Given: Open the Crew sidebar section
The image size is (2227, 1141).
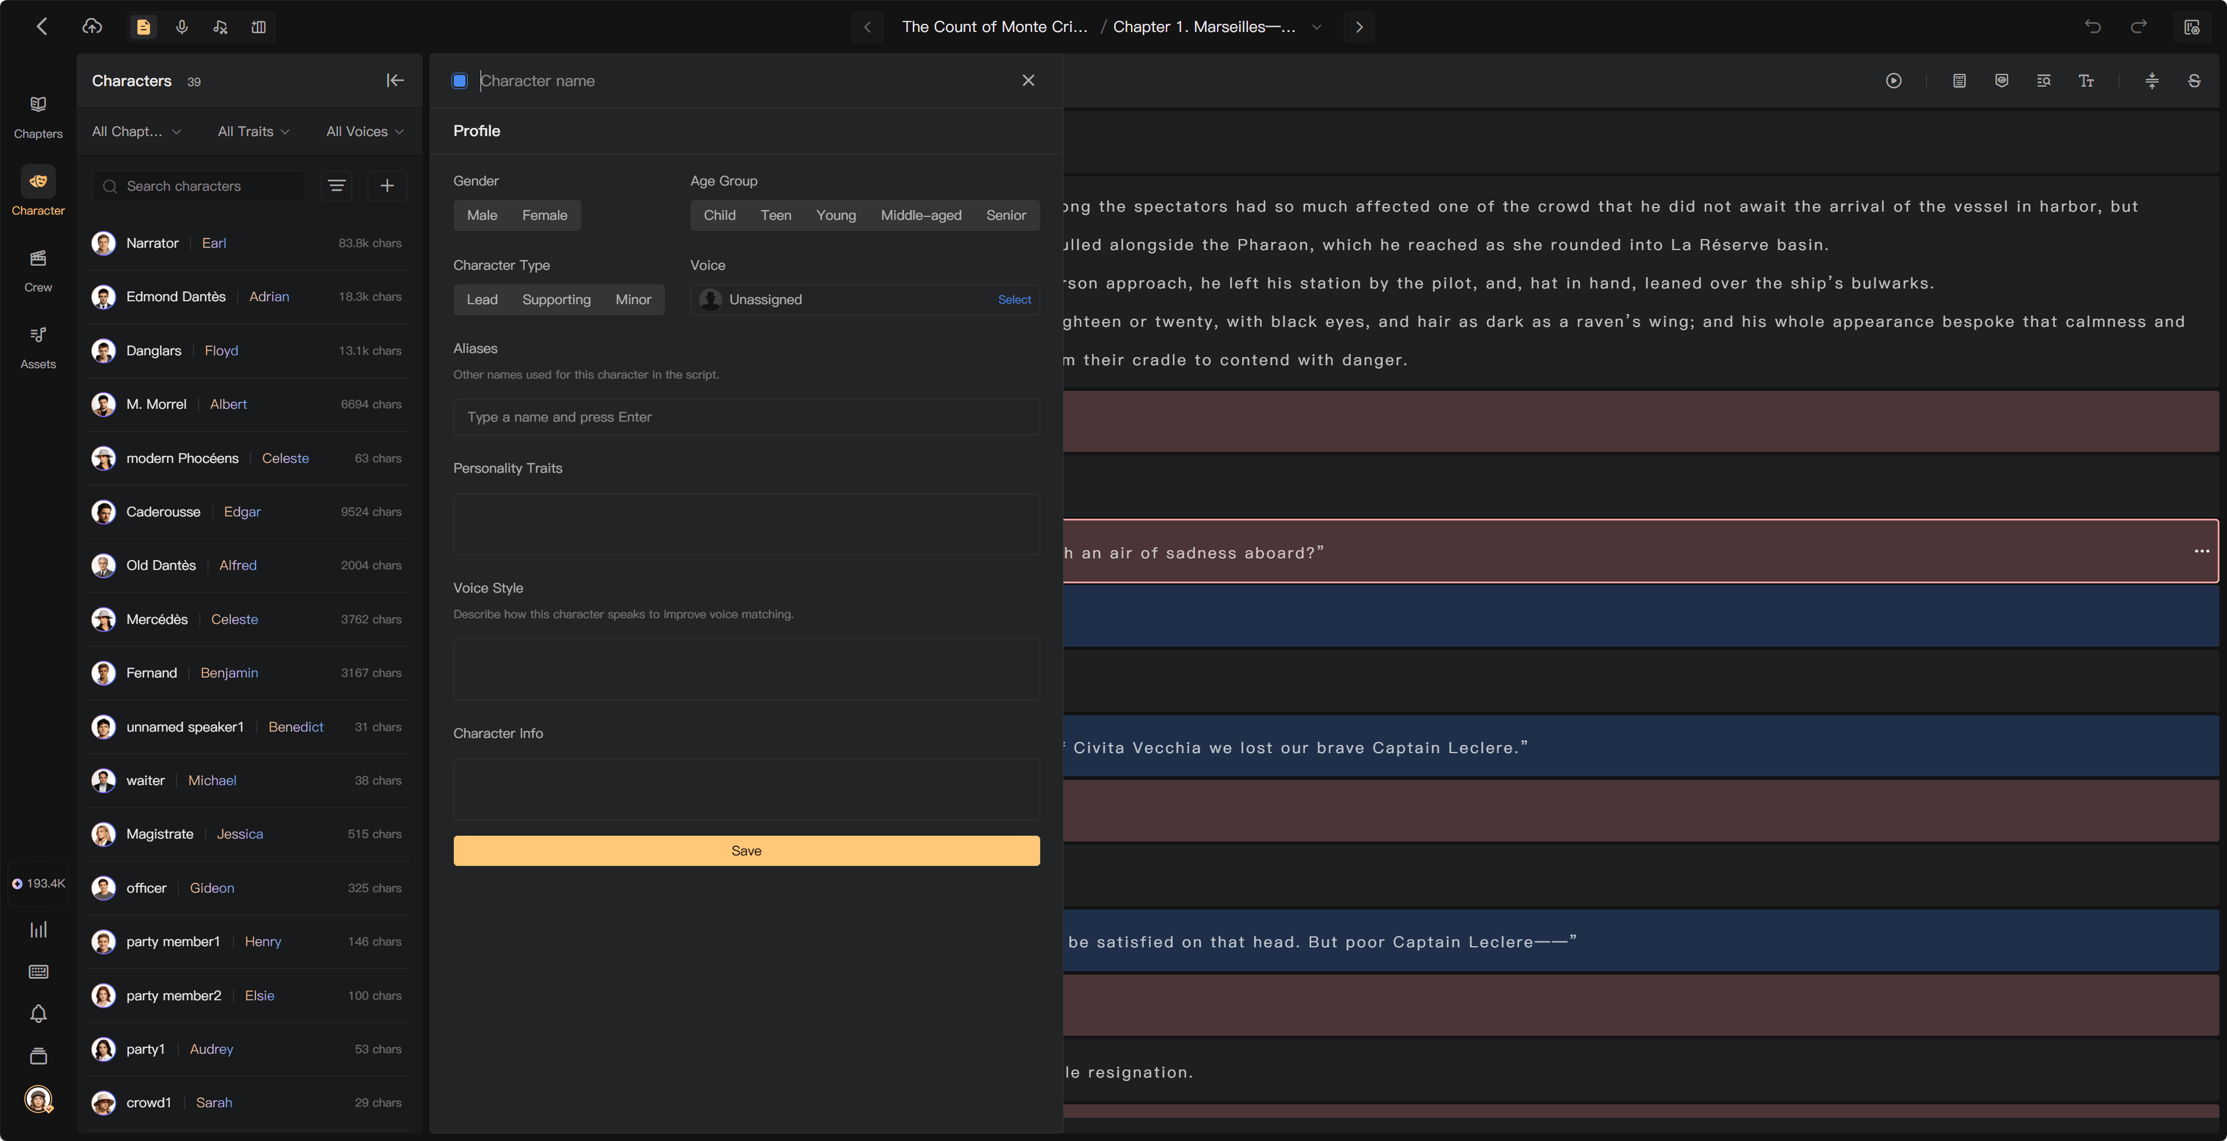Looking at the screenshot, I should coord(38,270).
